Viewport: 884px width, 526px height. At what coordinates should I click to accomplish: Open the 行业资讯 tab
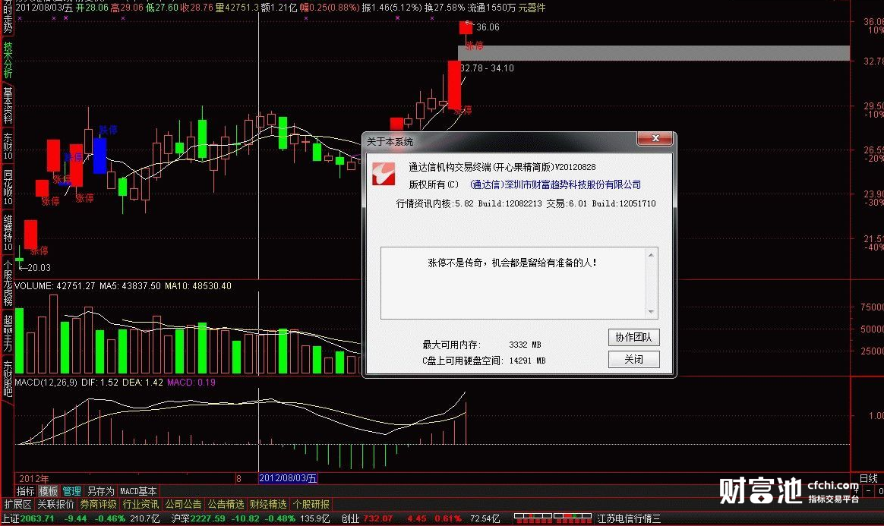[x=140, y=505]
